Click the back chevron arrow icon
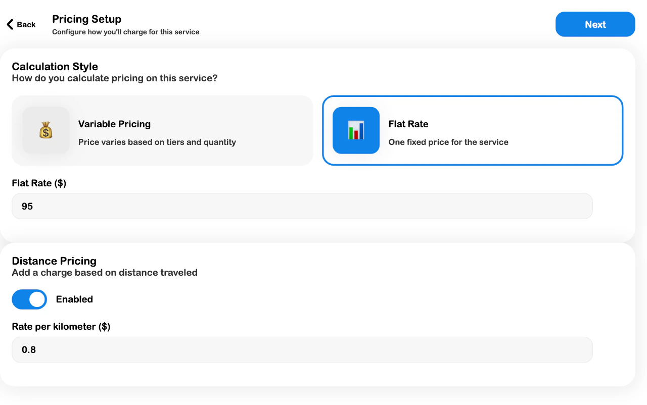Screen dimensions: 647x405 10,24
